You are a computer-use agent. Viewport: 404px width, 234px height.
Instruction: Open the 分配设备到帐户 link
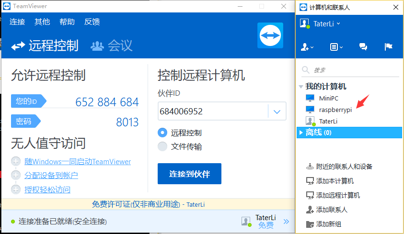pos(51,175)
